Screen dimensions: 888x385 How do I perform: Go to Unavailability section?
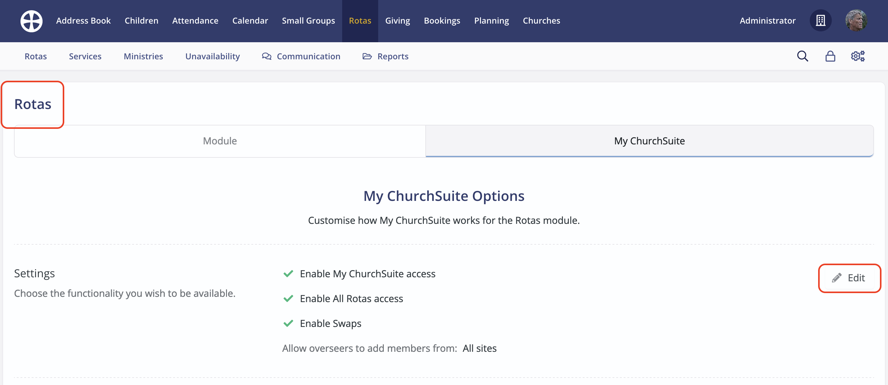tap(212, 56)
